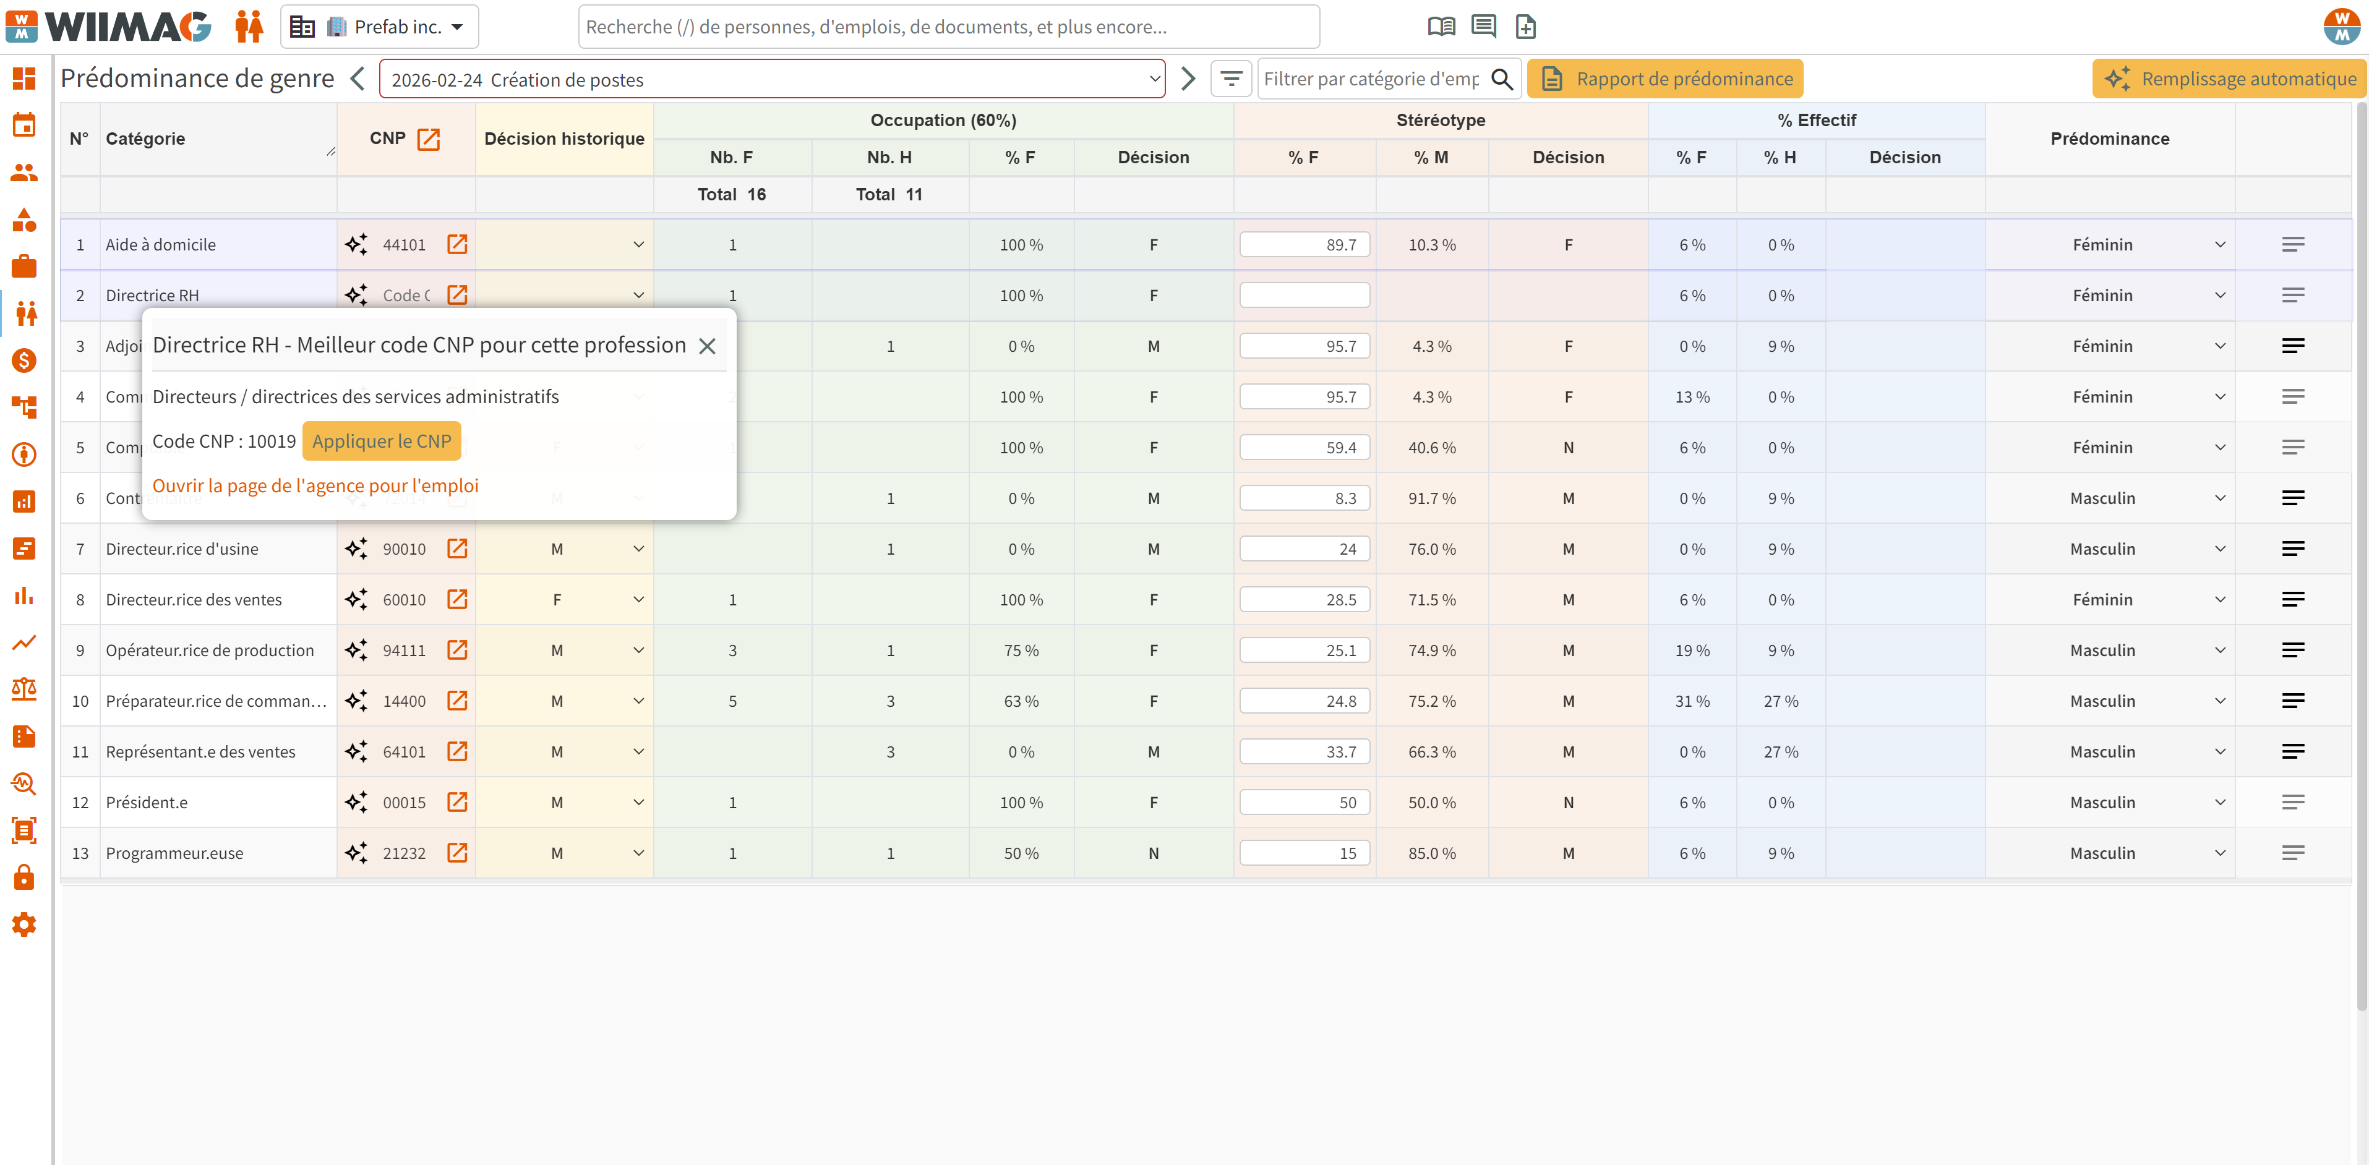Click the Décision historique column header
This screenshot has width=2369, height=1165.
563,139
